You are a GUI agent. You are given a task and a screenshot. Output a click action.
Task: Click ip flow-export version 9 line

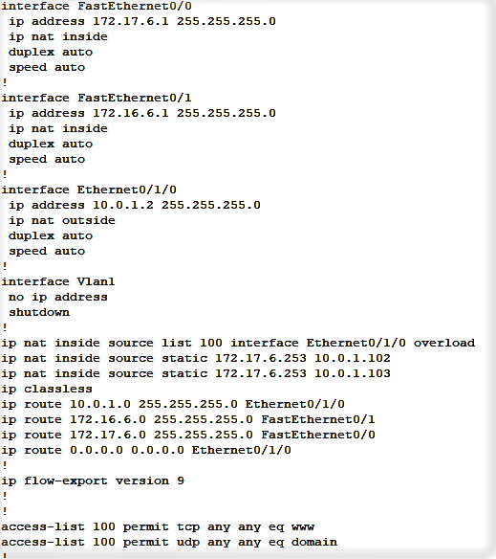pyautogui.click(x=93, y=481)
